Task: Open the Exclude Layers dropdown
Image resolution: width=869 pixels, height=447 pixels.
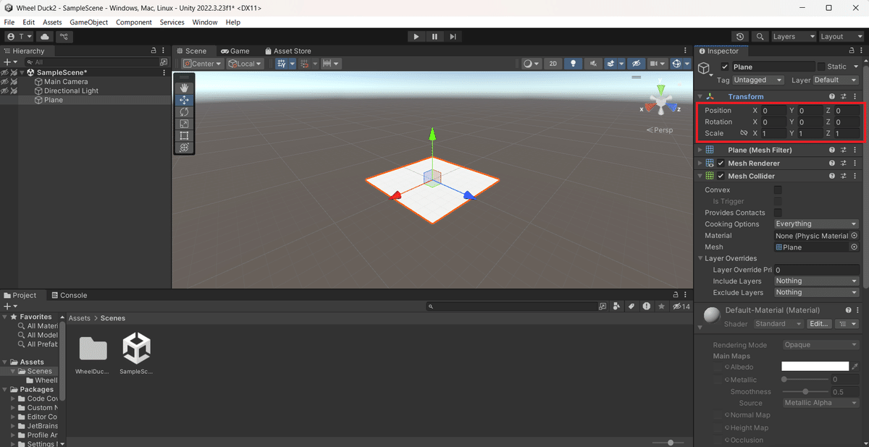Action: pyautogui.click(x=816, y=292)
